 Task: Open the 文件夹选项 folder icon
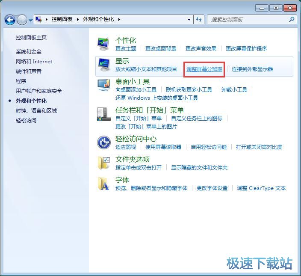pos(103,163)
